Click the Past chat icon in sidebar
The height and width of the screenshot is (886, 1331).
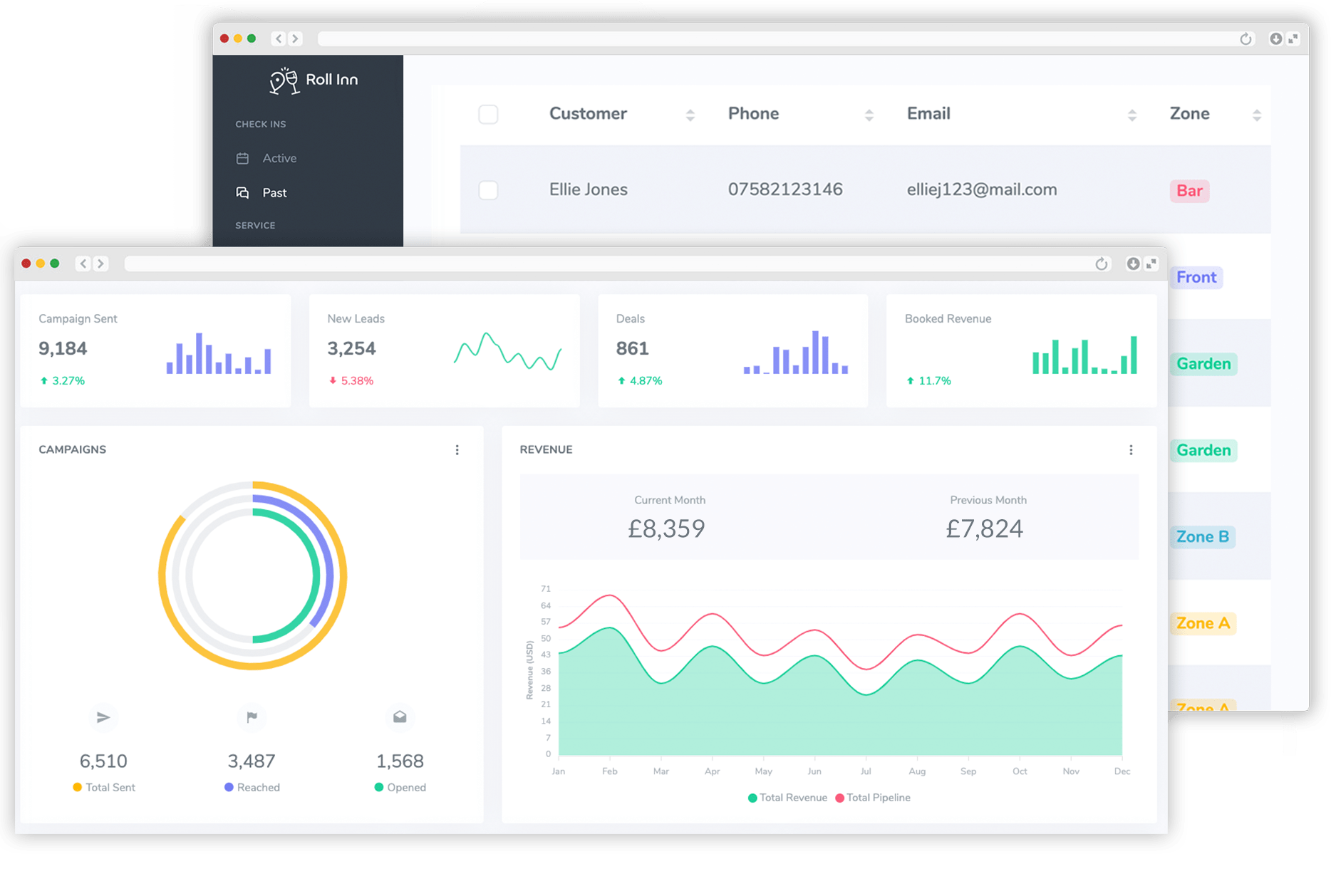click(x=242, y=192)
